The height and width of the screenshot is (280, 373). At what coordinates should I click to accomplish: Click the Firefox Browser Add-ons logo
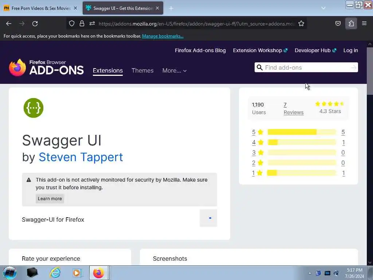[46, 67]
